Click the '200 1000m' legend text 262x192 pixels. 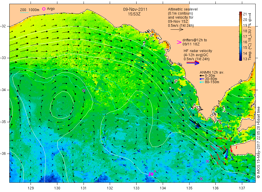pyautogui.click(x=30, y=10)
